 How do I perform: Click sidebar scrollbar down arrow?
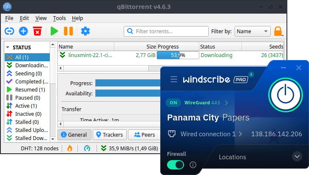(x=53, y=139)
